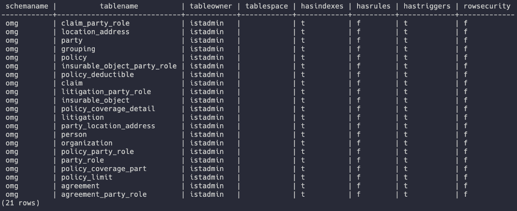Click the hasindexes column header

pos(322,6)
